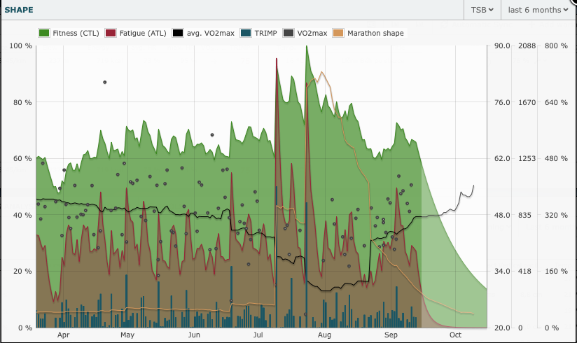Click the 160 % marathon shape axis label
Screen dimensions: 577x343
coord(556,271)
